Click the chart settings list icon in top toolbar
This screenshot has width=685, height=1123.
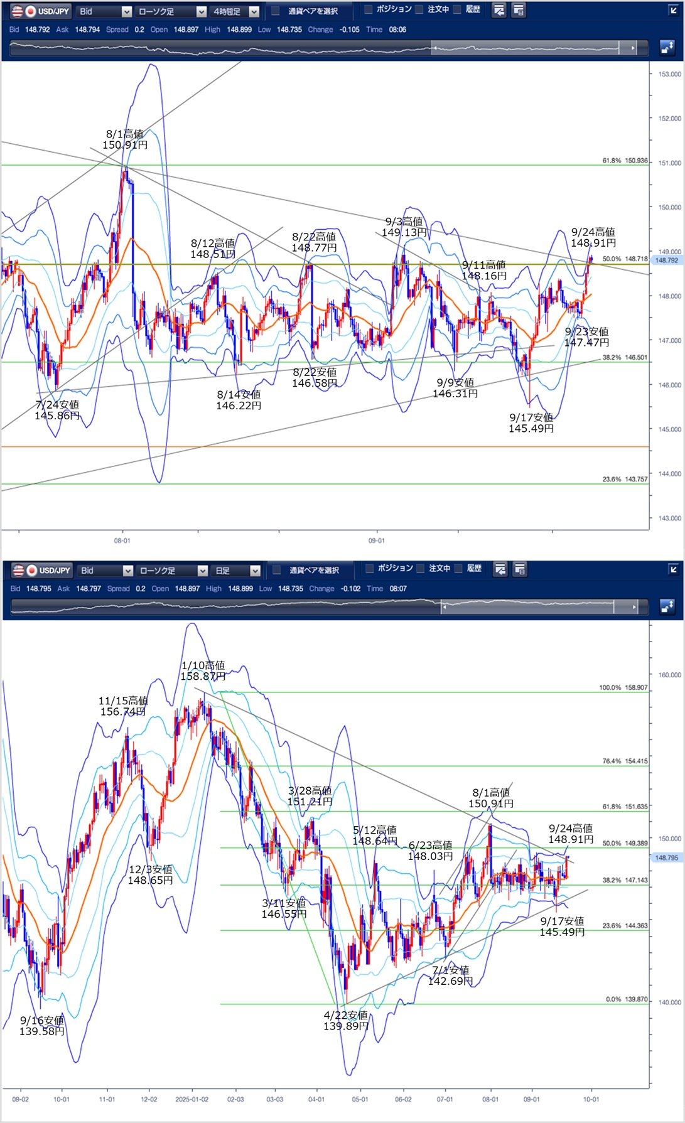coord(519,10)
